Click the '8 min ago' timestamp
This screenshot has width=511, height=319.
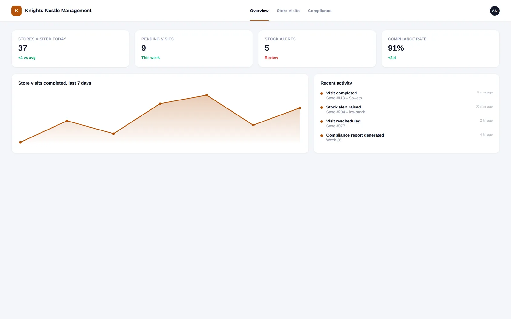coord(485,93)
